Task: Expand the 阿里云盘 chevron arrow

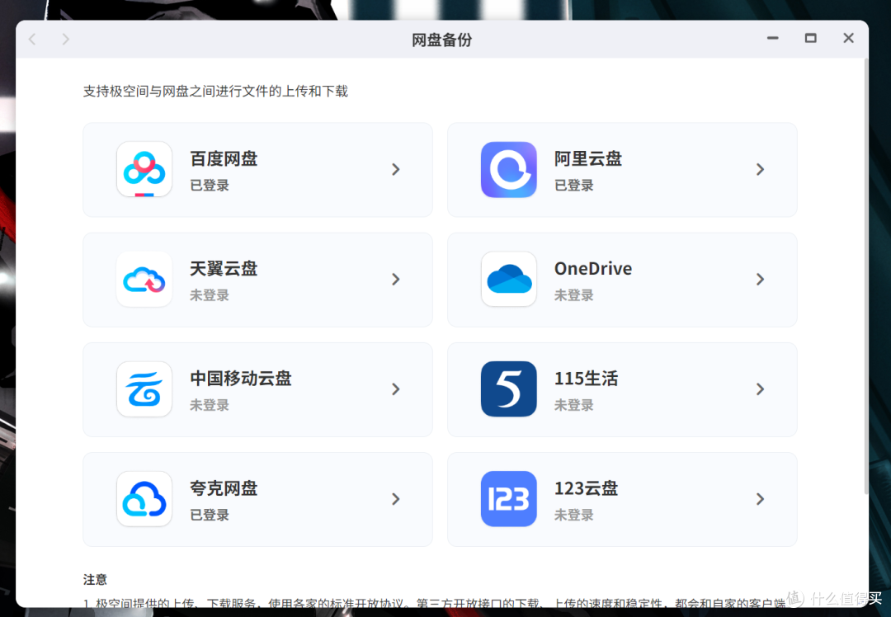Action: pos(761,169)
